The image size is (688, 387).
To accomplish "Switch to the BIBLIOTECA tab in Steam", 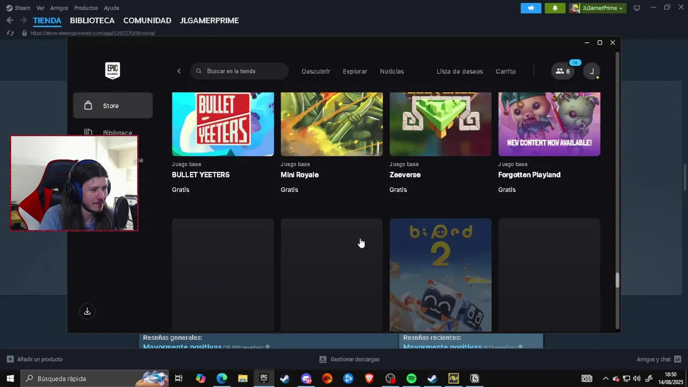I will [x=92, y=20].
